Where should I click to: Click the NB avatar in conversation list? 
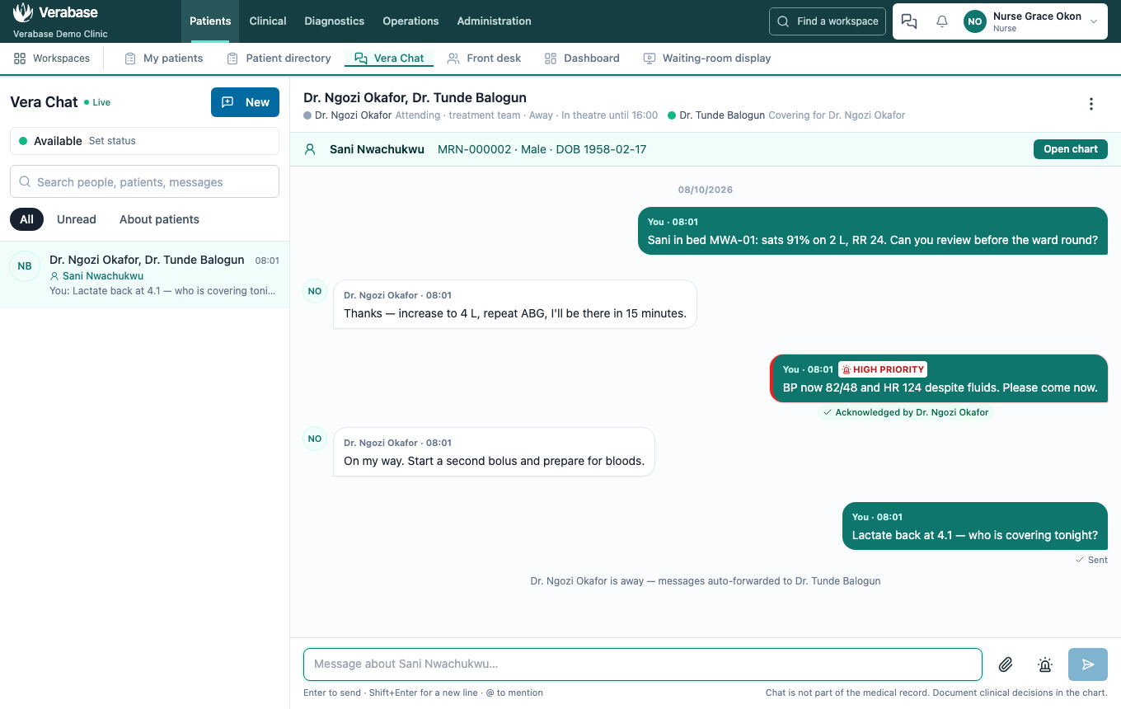pyautogui.click(x=25, y=266)
